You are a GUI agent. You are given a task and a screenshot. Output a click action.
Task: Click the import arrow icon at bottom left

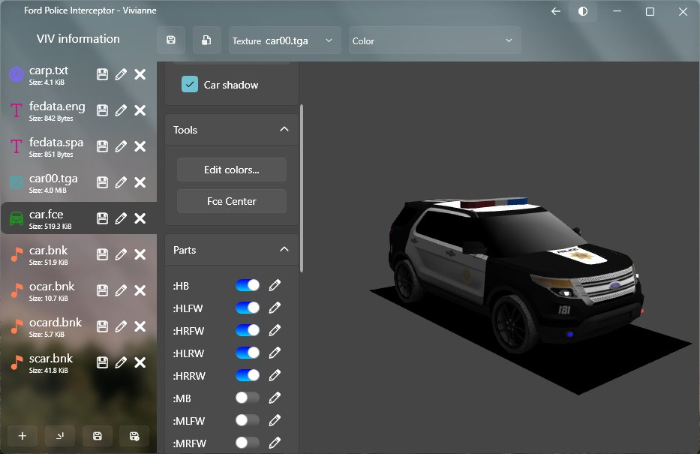pos(60,436)
